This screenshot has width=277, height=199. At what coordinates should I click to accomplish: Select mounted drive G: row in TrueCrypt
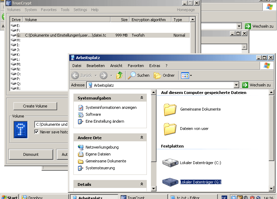coord(100,35)
